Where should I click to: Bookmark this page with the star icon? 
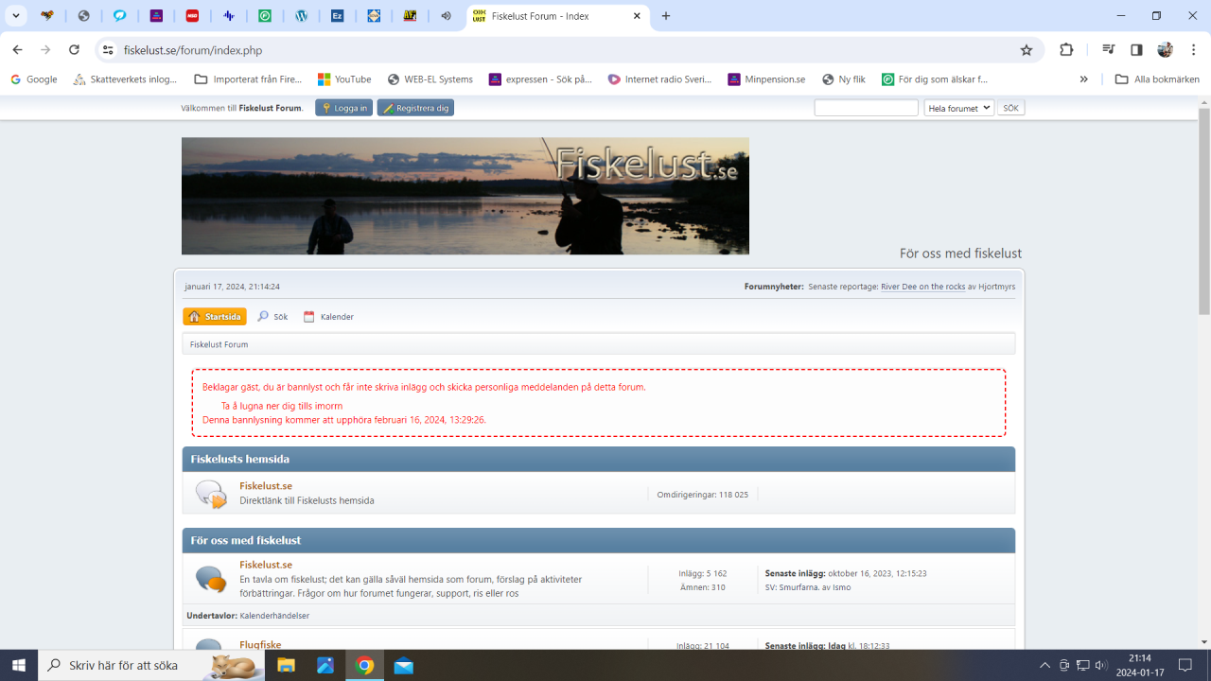pyautogui.click(x=1027, y=50)
